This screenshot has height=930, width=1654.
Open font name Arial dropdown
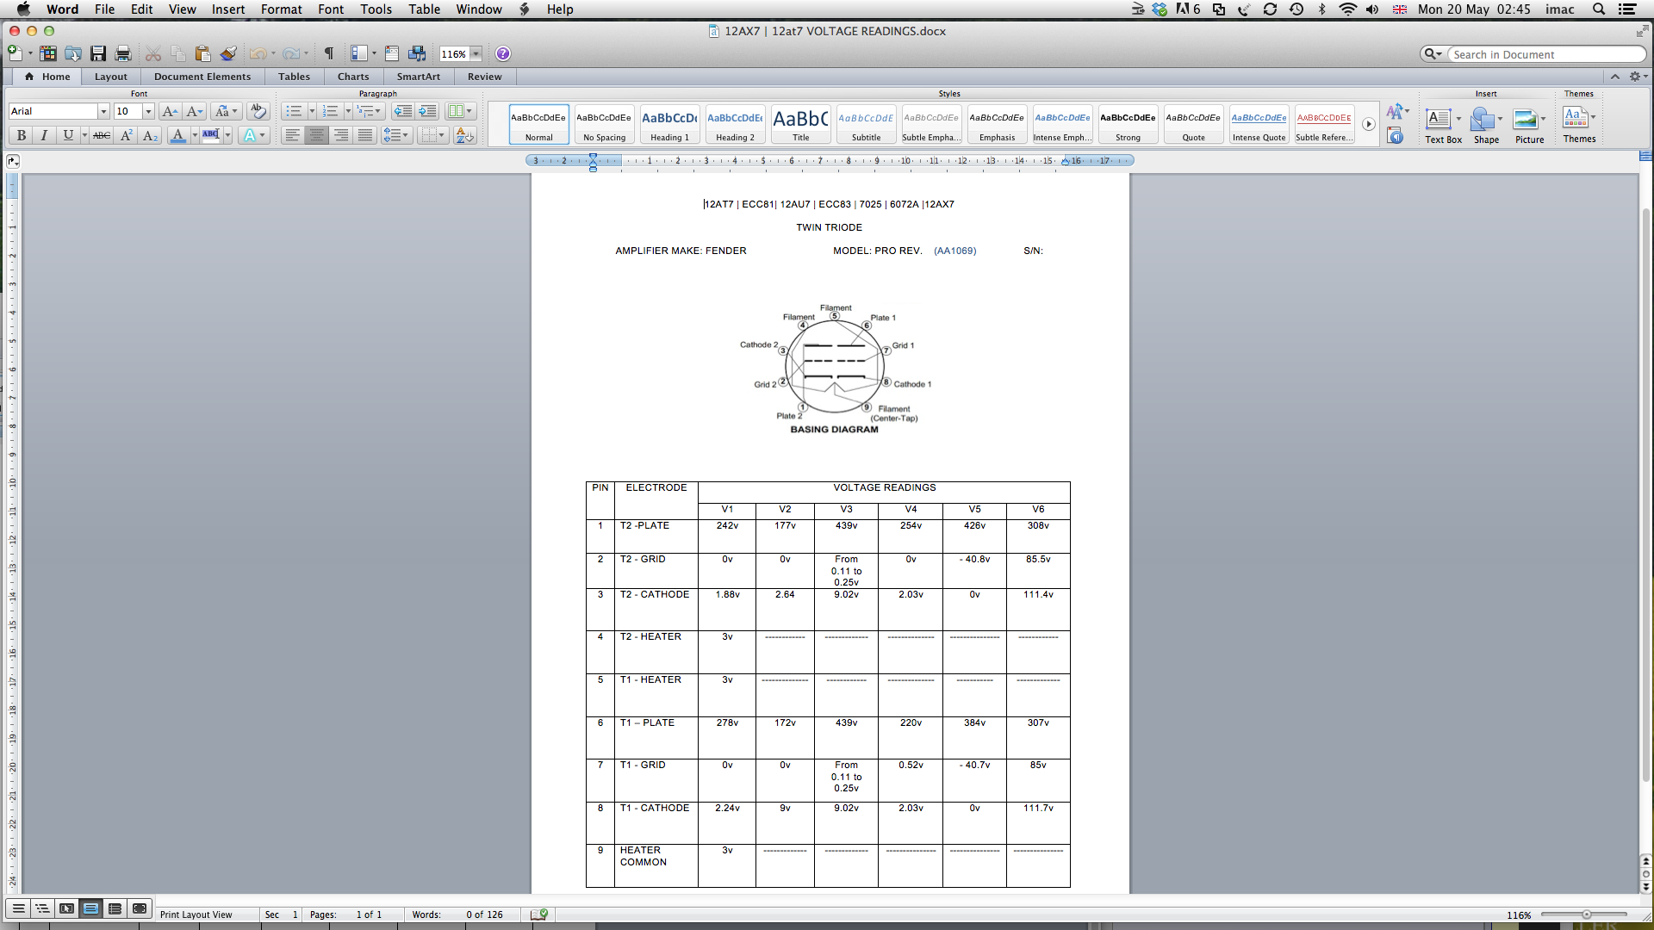pyautogui.click(x=103, y=111)
